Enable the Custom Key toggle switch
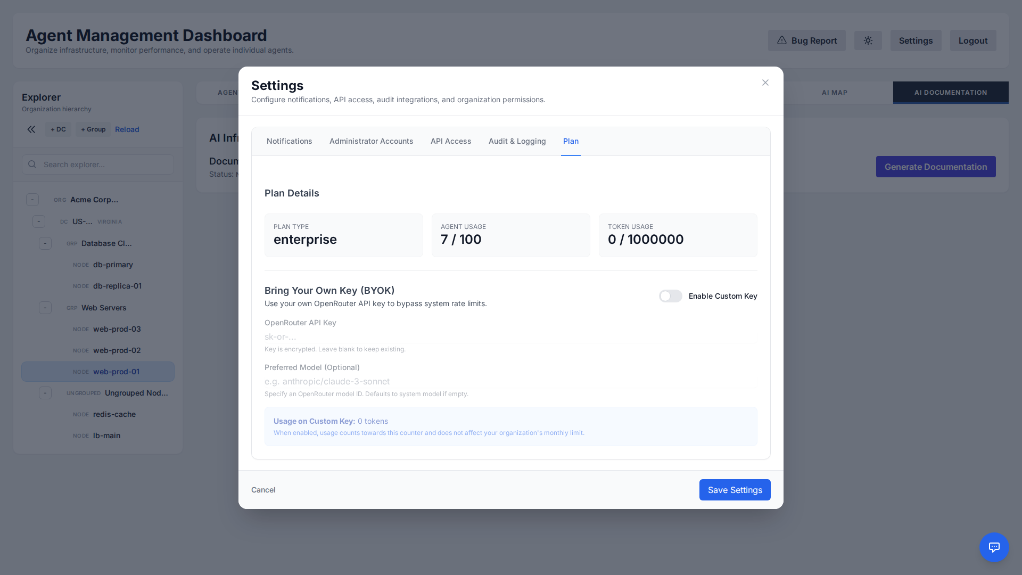 (x=670, y=296)
